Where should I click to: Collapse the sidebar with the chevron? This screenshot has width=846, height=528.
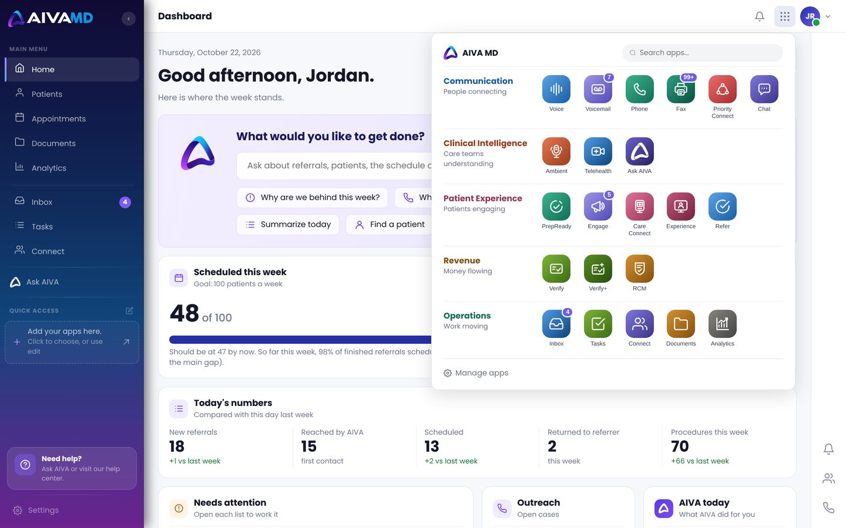point(129,19)
